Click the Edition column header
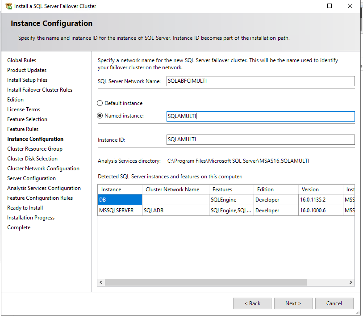Screen dimensions: 363x316 click(x=276, y=190)
